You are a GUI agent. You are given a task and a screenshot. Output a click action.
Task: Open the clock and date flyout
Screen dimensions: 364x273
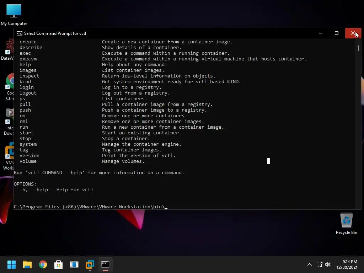click(347, 264)
